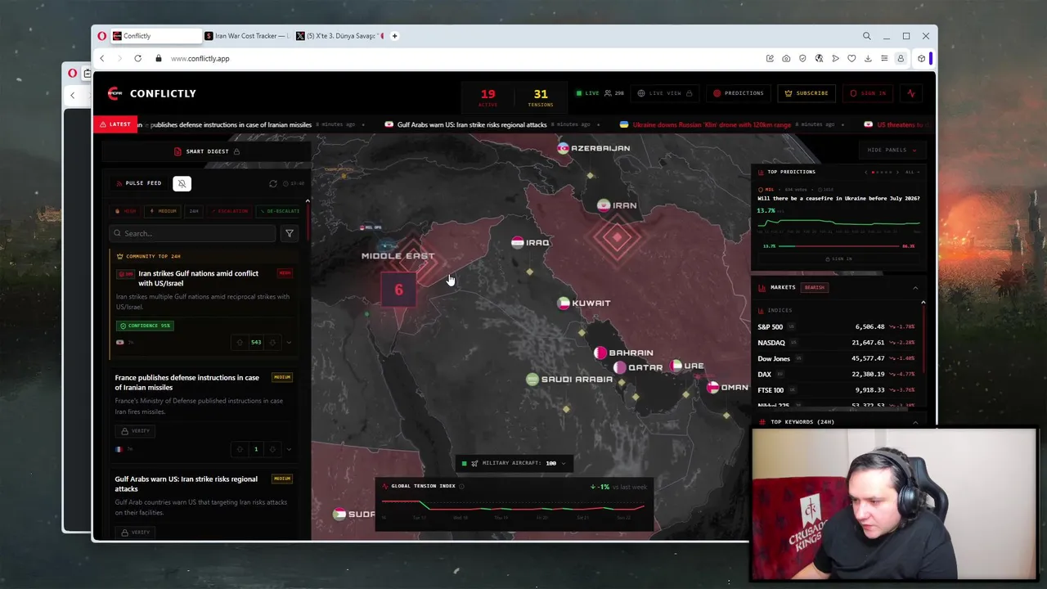
Task: Select the Pulse Feed tab
Action: point(139,183)
